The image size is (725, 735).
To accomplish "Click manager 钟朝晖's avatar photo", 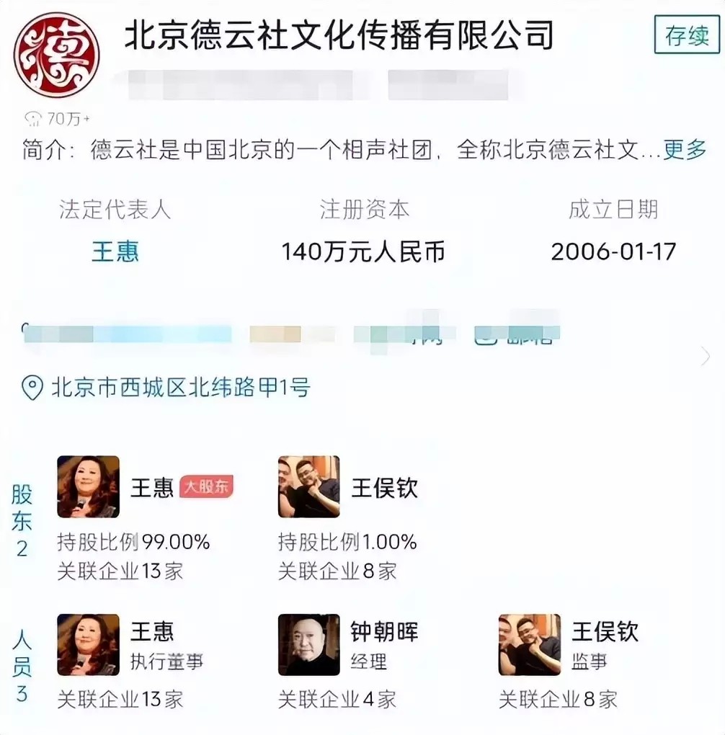I will 309,645.
